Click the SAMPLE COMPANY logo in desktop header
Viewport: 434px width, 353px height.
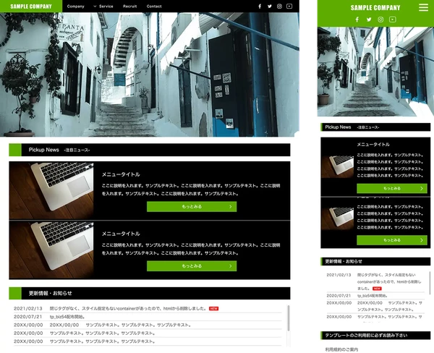point(31,7)
